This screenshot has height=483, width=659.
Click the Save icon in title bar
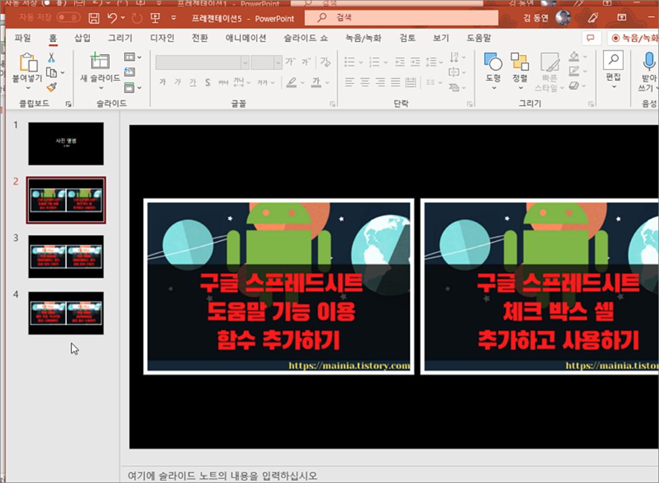[x=94, y=18]
